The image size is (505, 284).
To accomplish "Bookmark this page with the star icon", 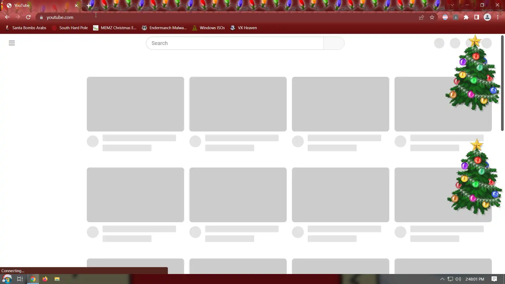I will click(432, 17).
